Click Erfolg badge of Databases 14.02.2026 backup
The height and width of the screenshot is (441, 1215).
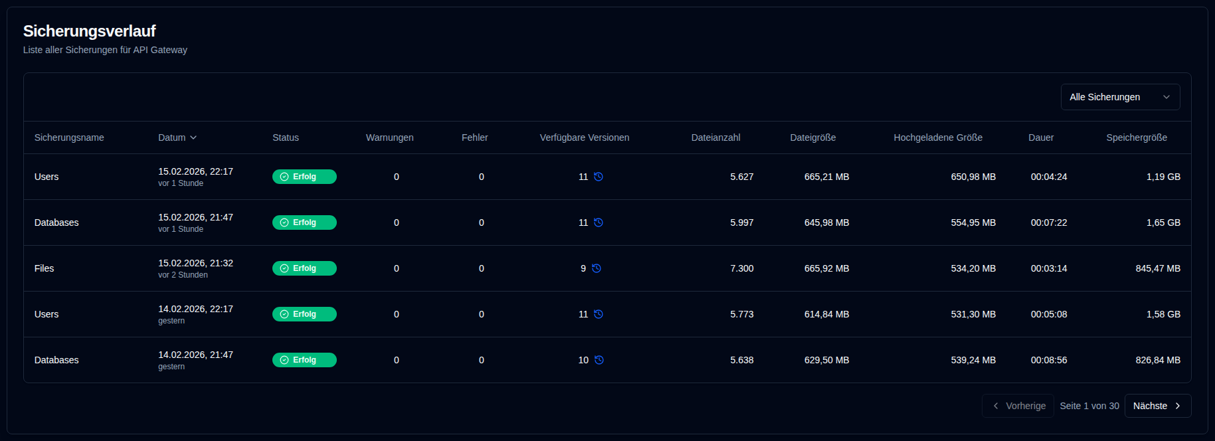point(304,360)
